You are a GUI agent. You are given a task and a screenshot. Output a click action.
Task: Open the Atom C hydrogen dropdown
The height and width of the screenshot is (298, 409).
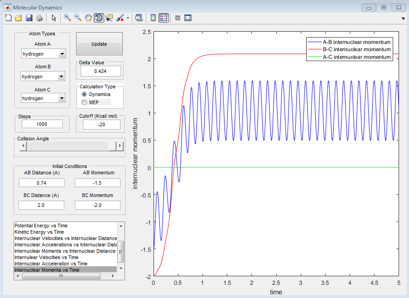point(62,98)
